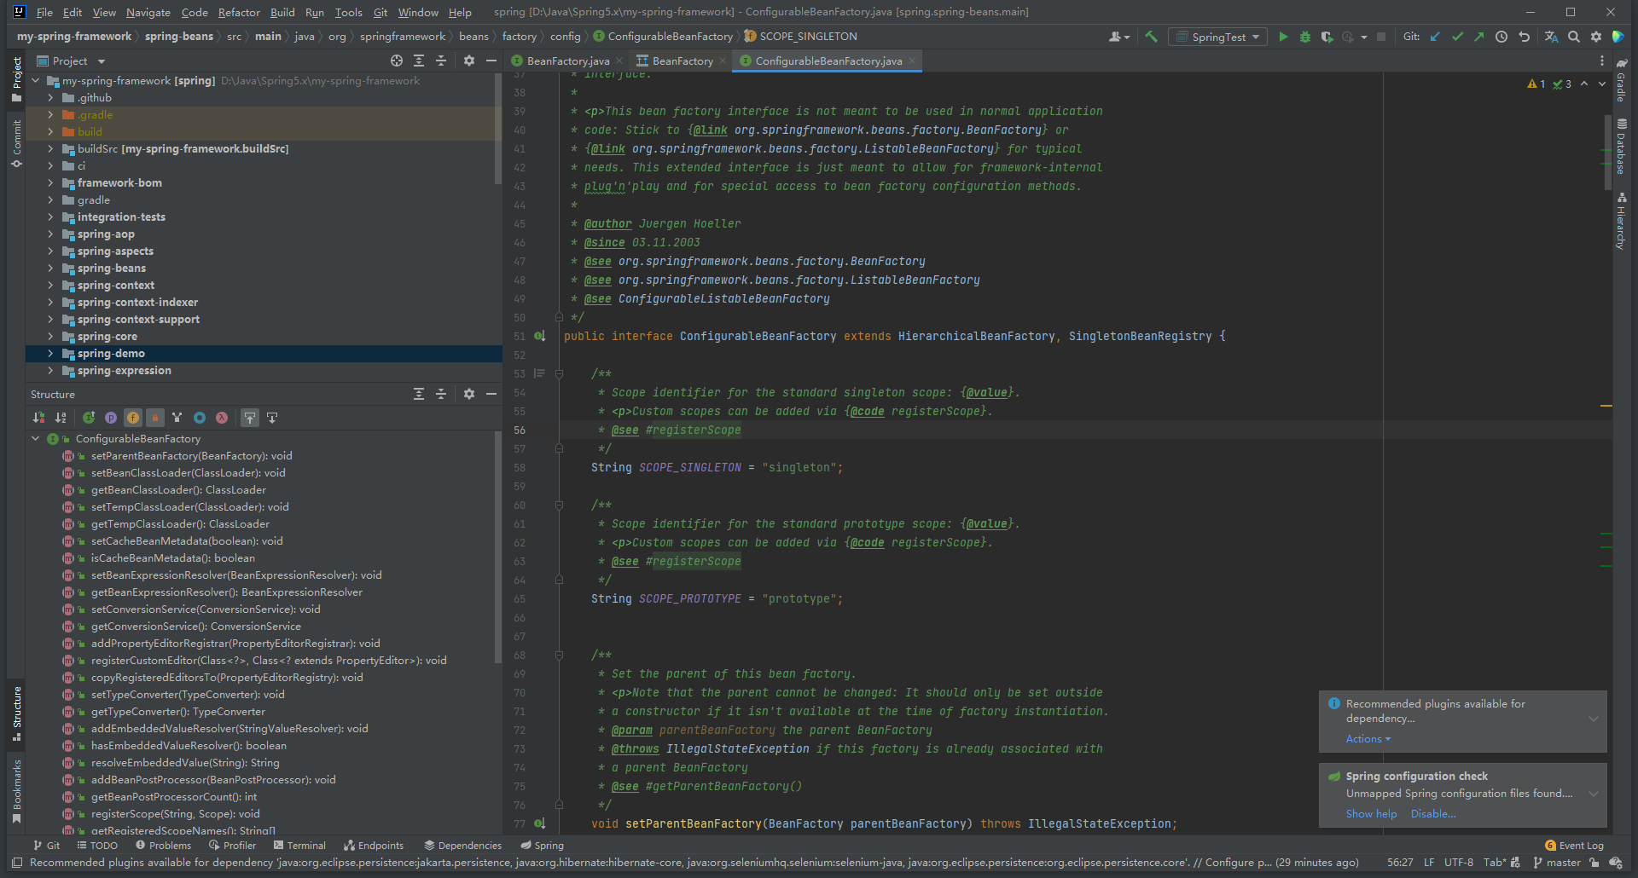Click the Disable... link in notification
1638x878 pixels.
[1433, 814]
